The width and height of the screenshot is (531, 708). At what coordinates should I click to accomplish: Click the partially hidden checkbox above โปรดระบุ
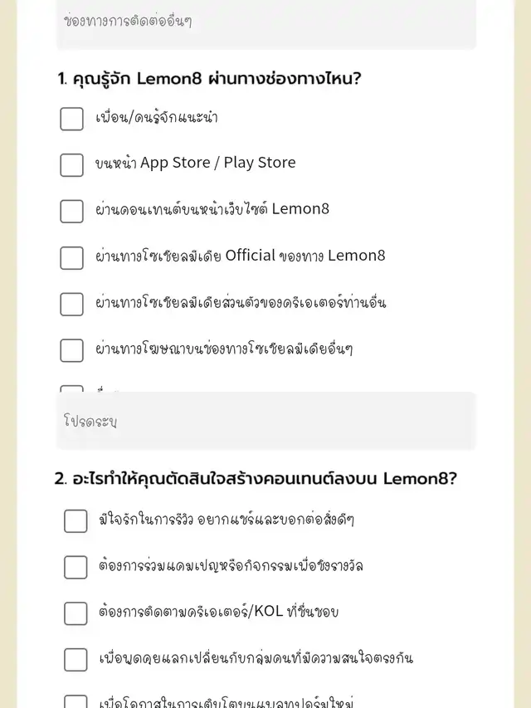click(x=72, y=388)
